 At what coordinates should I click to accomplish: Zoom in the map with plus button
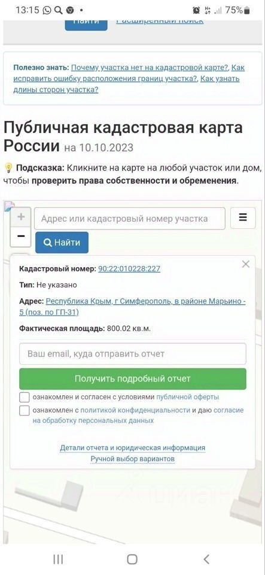pos(21,217)
